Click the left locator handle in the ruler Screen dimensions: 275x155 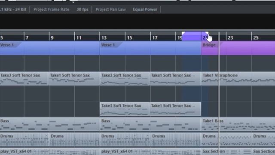pos(183,34)
